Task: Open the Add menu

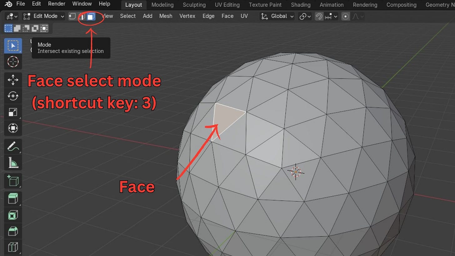Action: point(147,16)
